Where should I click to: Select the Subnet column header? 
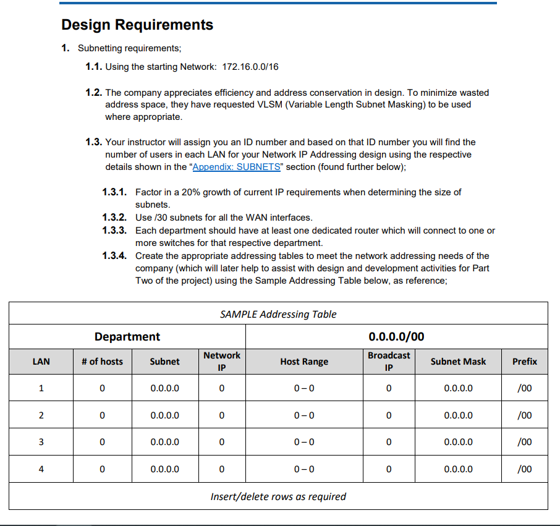pyautogui.click(x=164, y=362)
